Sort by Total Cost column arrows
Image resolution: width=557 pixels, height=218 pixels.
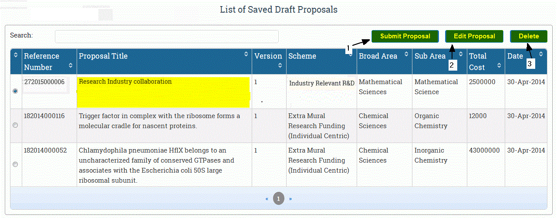[499, 65]
